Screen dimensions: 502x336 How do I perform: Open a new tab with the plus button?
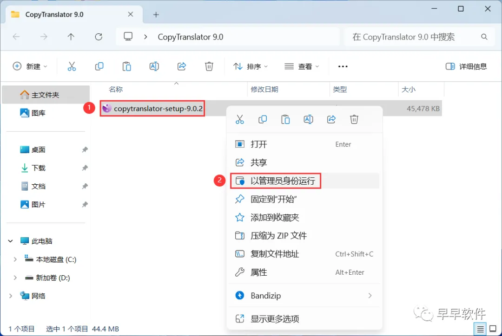pos(156,15)
